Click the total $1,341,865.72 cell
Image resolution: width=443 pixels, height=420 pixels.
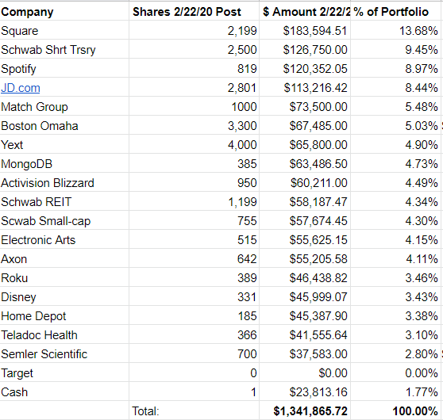point(305,411)
